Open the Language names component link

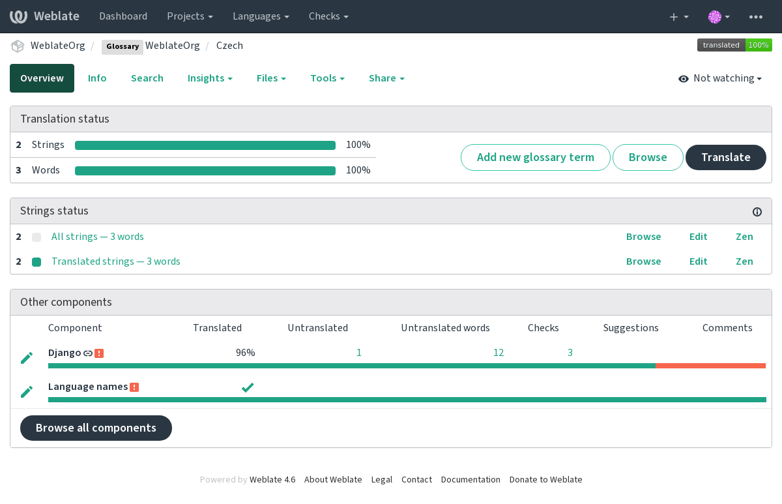pos(88,387)
